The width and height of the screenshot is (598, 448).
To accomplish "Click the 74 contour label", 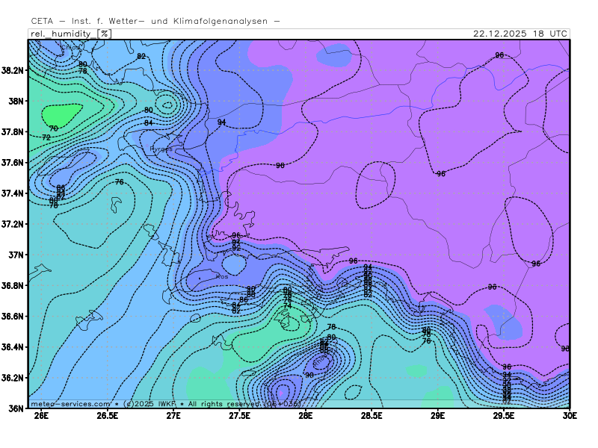I will point(287,306).
